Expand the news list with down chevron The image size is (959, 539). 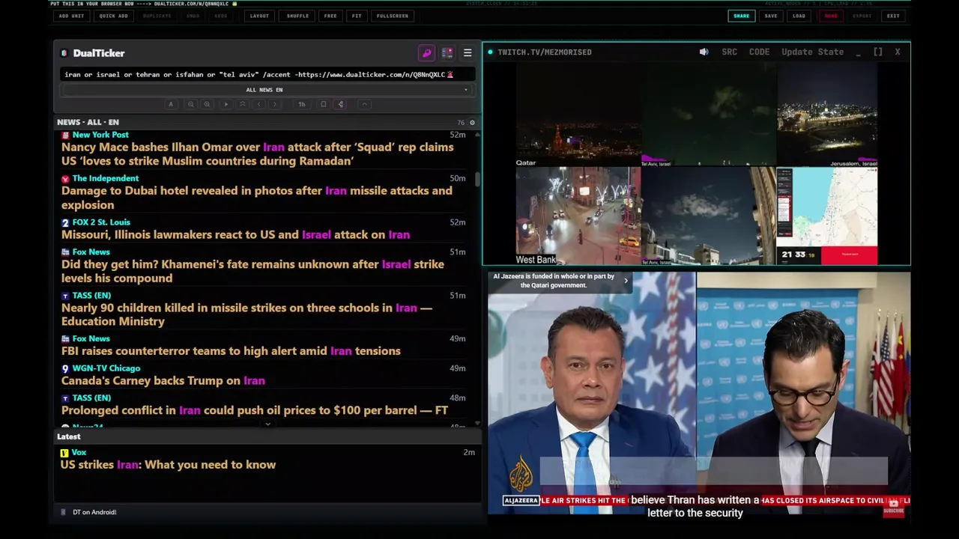click(267, 424)
